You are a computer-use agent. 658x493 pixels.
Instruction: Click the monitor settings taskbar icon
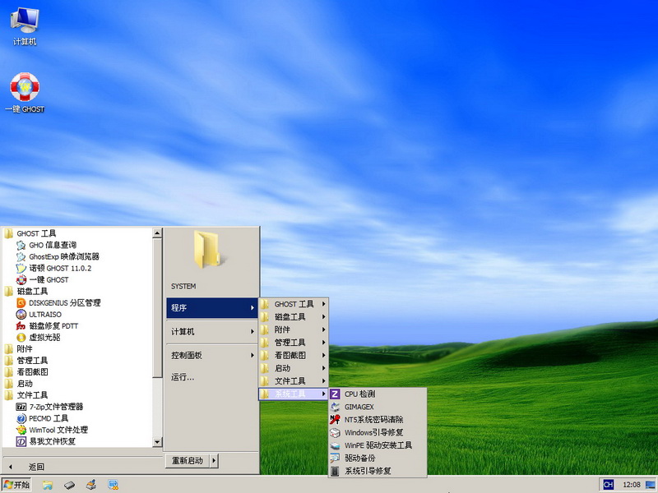(113, 485)
